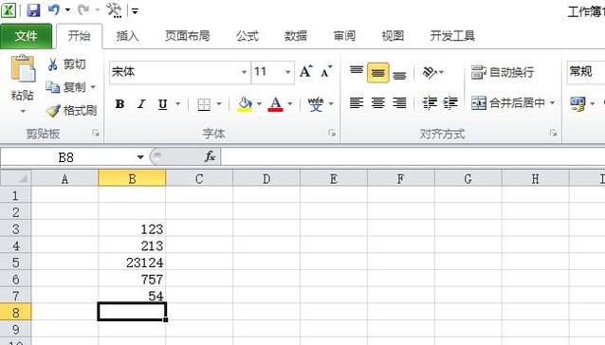Click 复制 (Copy) button
The height and width of the screenshot is (345, 605).
click(x=66, y=87)
